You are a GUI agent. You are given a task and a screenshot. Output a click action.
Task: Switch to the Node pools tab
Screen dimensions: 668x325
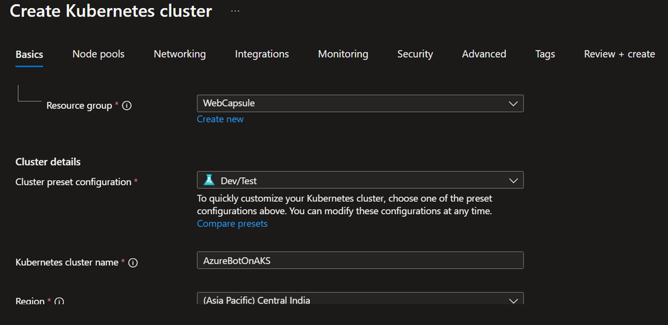click(x=98, y=54)
